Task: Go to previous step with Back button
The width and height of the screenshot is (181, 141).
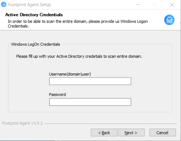Action: [104, 133]
